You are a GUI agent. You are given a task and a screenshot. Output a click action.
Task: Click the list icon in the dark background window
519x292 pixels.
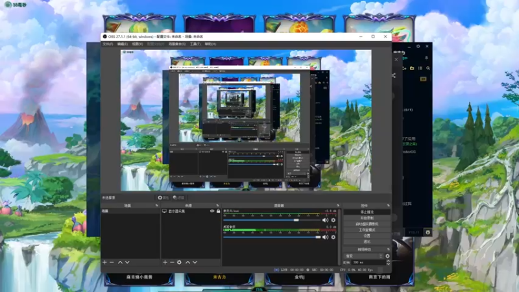coord(420,68)
